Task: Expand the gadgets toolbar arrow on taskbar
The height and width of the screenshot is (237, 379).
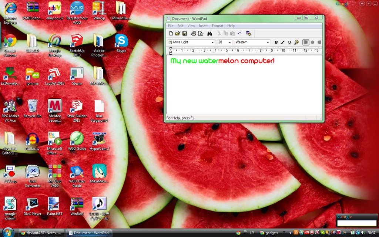Action: click(x=284, y=232)
